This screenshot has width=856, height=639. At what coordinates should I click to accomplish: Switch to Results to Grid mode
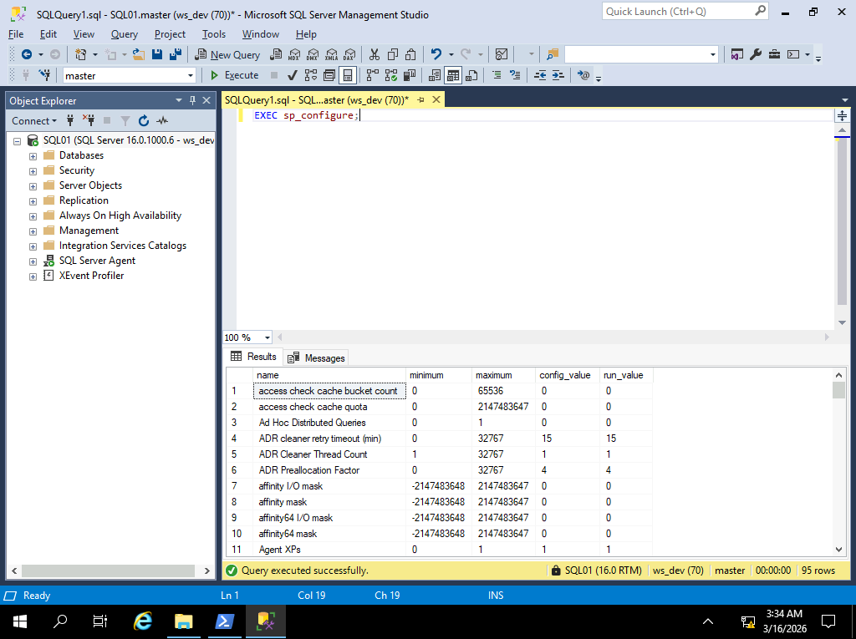[x=453, y=75]
